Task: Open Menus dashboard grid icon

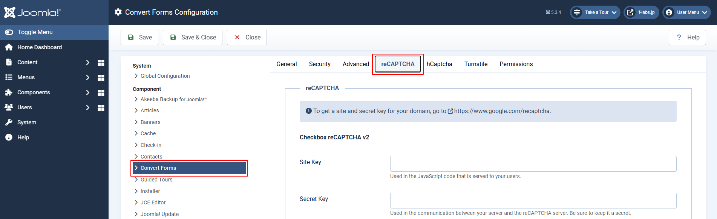Action: (x=101, y=77)
